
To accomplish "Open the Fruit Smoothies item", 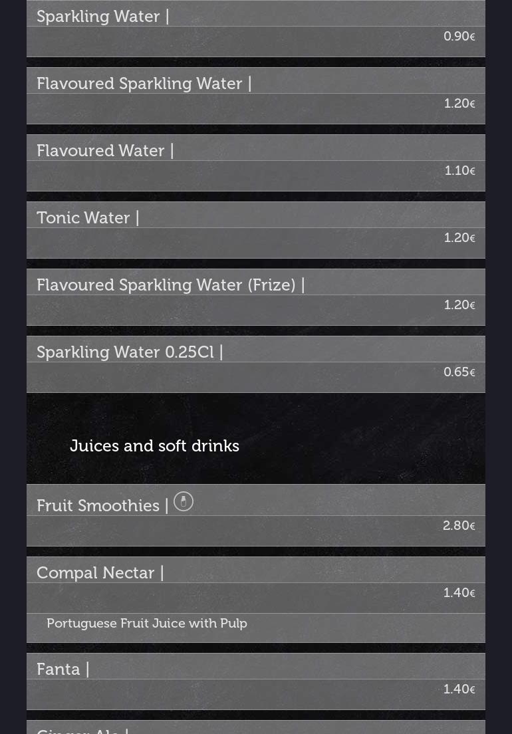I will (98, 506).
